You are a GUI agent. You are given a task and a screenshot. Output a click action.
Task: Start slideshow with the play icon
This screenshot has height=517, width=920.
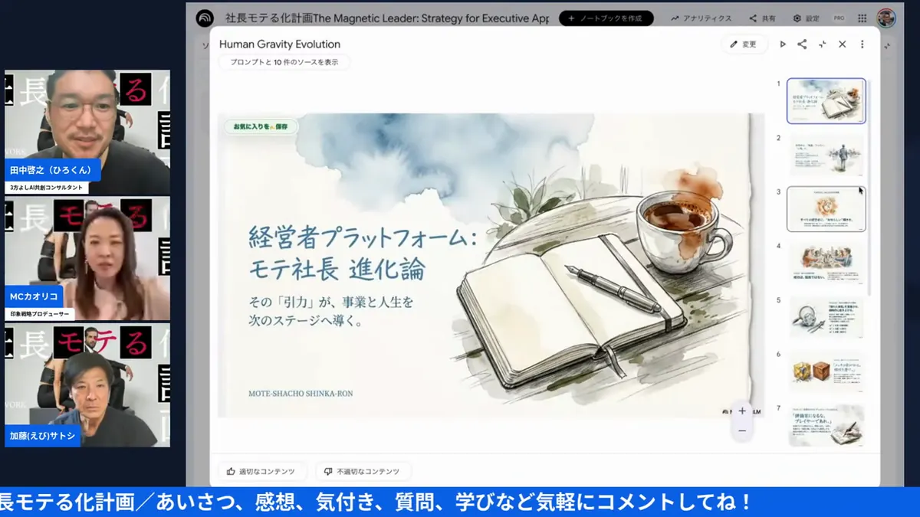pyautogui.click(x=783, y=44)
